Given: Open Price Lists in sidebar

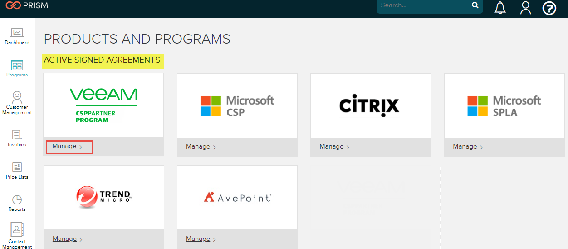Looking at the screenshot, I should click(17, 171).
